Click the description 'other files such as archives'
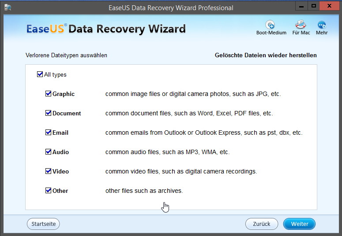 (144, 191)
